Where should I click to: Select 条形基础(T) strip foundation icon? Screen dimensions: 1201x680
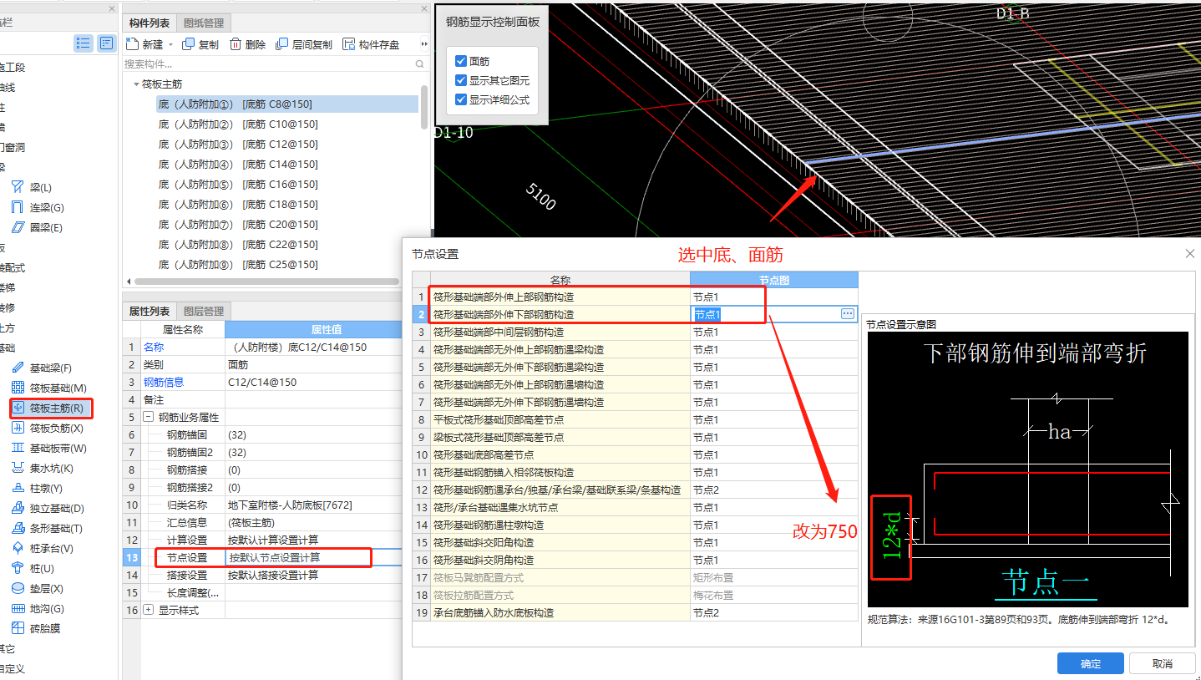click(18, 528)
